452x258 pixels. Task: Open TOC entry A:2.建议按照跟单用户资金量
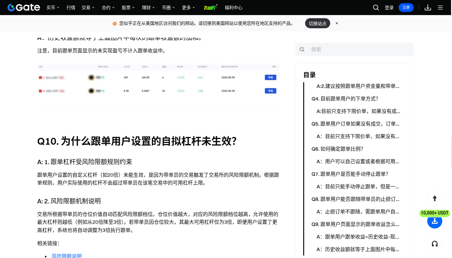(x=358, y=86)
